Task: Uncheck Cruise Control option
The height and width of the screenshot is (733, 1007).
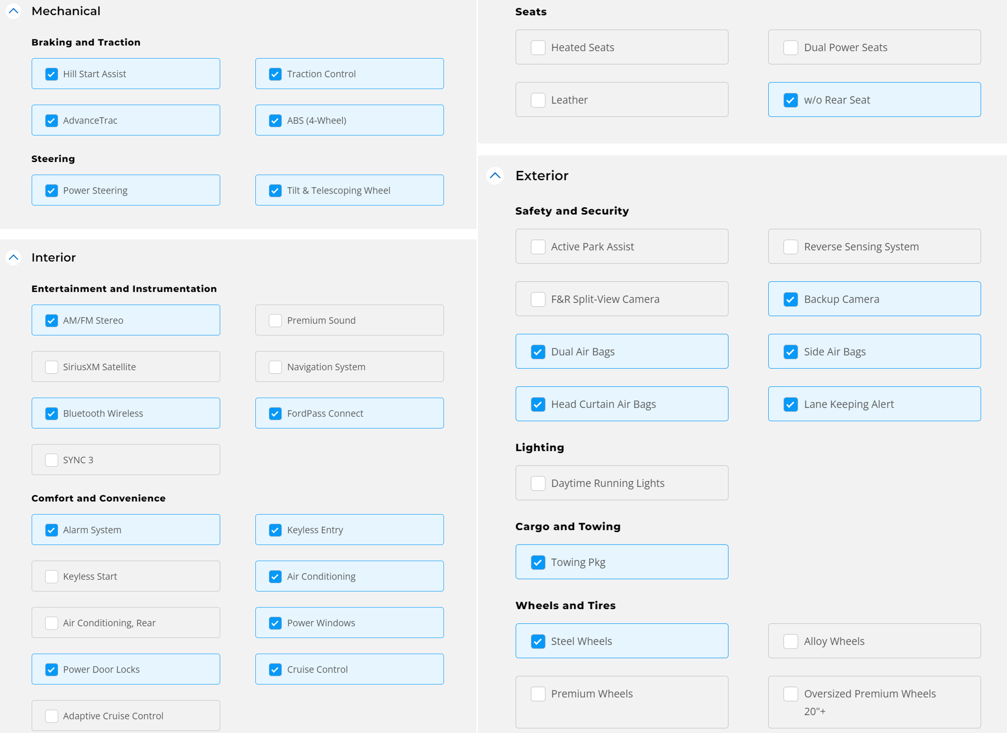Action: pyautogui.click(x=275, y=669)
